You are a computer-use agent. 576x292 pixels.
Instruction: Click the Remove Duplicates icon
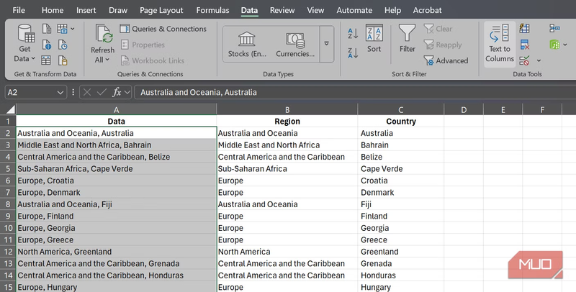pos(525,45)
